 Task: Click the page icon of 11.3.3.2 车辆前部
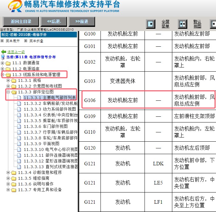tap(19, 103)
